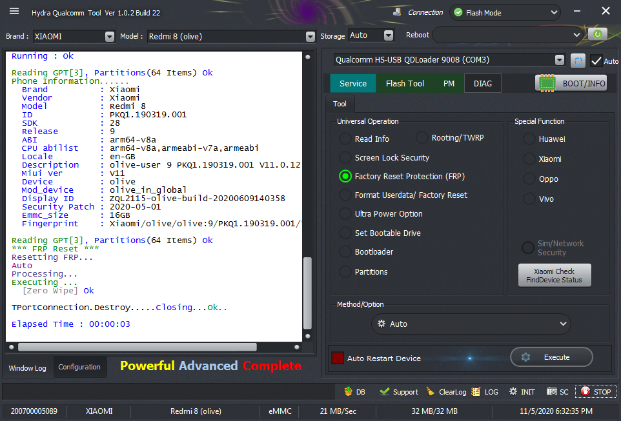621x421 pixels.
Task: Choose Vivo special function
Action: (x=538, y=199)
